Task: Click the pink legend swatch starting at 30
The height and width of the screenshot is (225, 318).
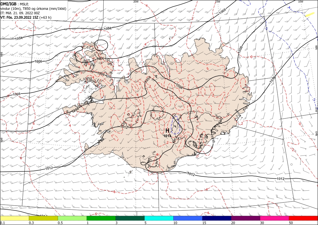Action: 274,218
